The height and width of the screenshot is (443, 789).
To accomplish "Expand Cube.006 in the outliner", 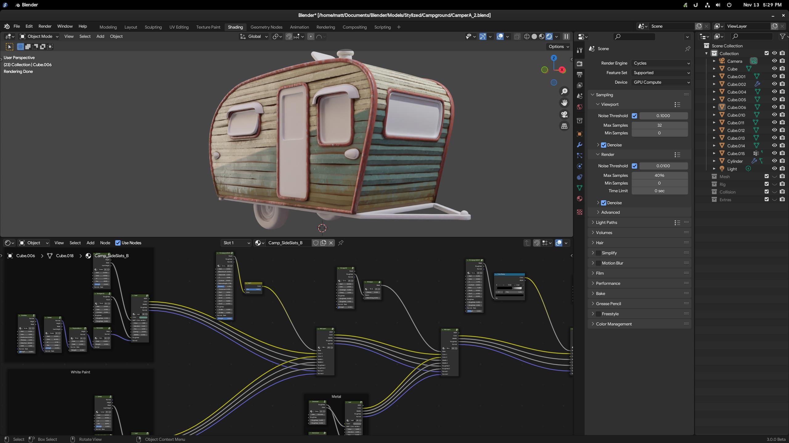I will 714,107.
